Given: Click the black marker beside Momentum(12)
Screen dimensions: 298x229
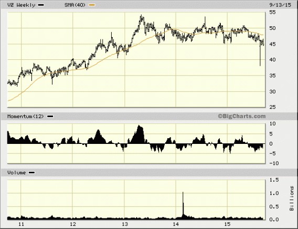Looking at the screenshot, I should pos(50,117).
